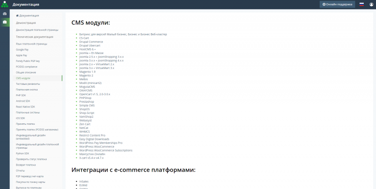
Task: Switch language via the Russian flag icon
Action: 362,4
